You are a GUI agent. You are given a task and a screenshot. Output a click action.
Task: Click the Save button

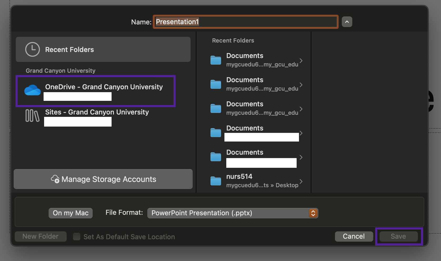pyautogui.click(x=398, y=236)
